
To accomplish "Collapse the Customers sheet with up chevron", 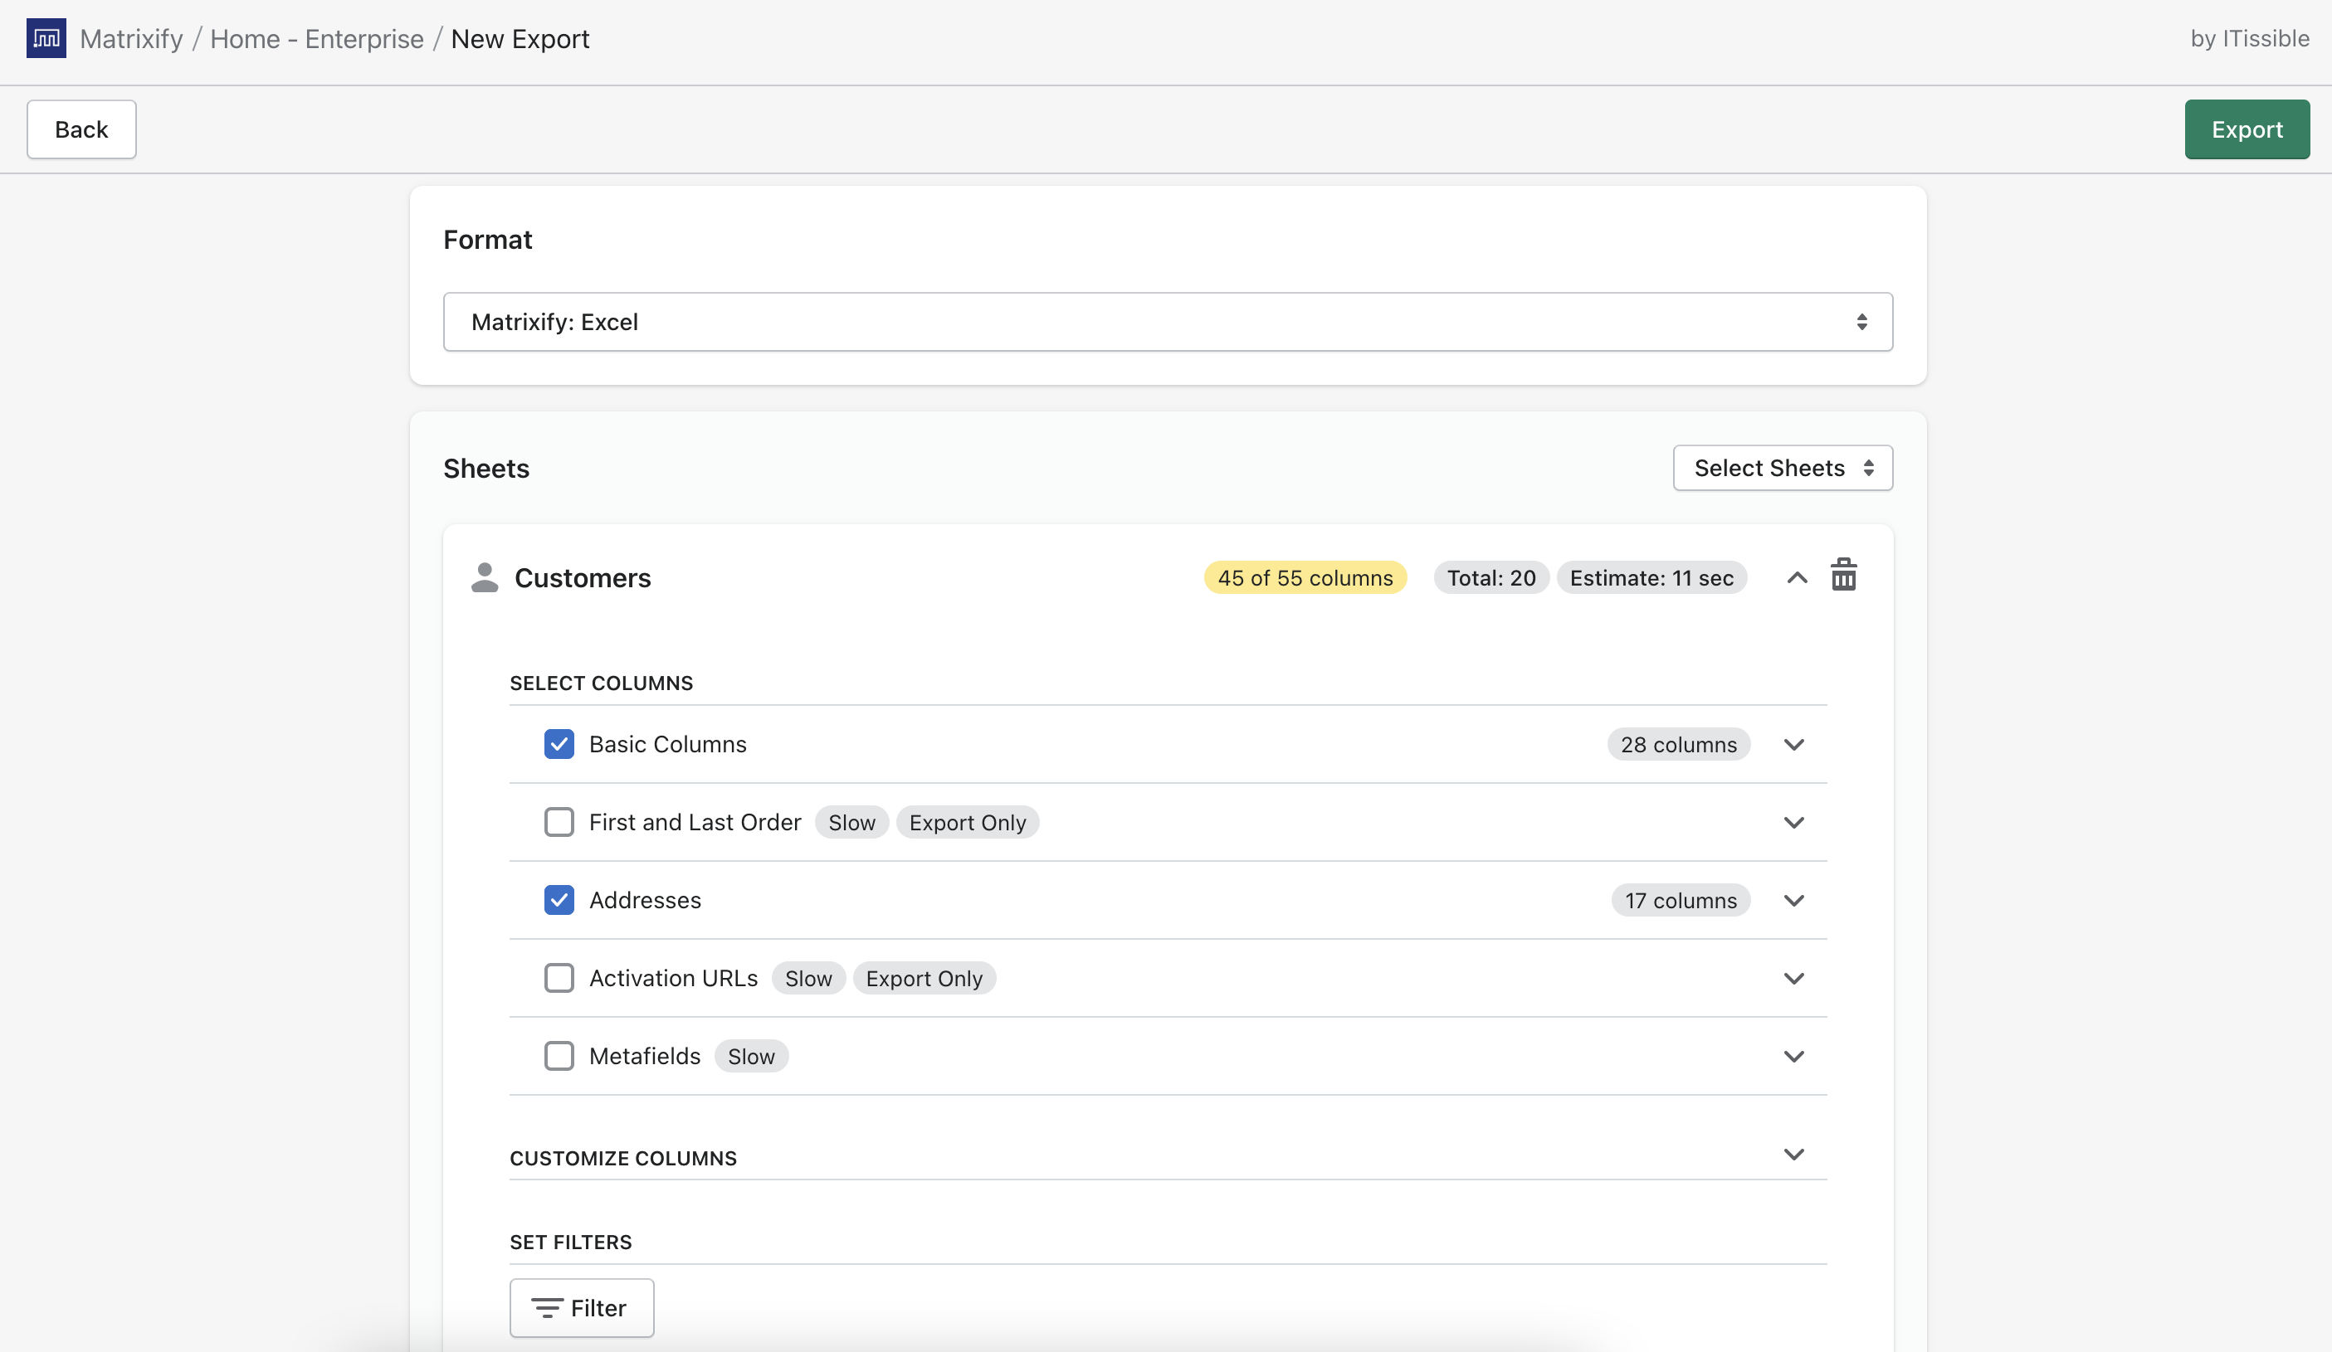I will click(1796, 578).
